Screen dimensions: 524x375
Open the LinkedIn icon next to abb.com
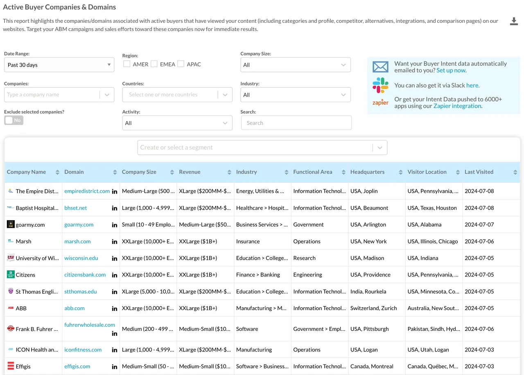114,308
